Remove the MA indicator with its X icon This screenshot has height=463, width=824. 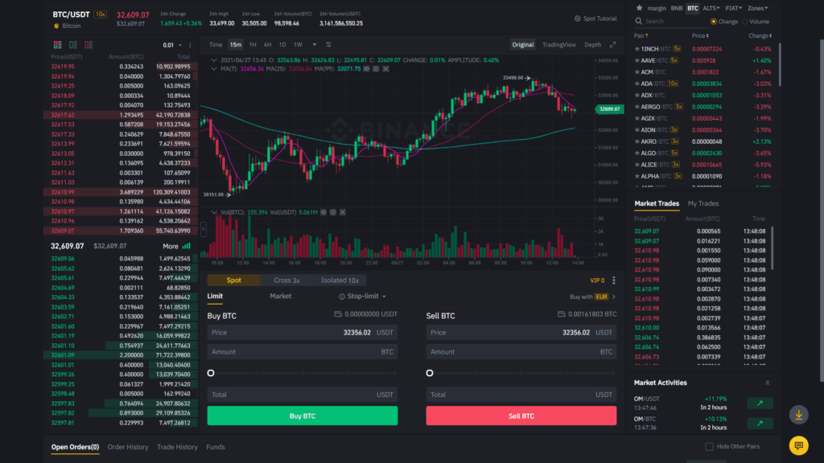pyautogui.click(x=384, y=69)
